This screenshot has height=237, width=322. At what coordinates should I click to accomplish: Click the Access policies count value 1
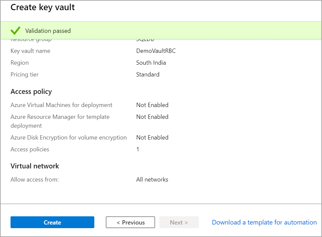pyautogui.click(x=138, y=149)
